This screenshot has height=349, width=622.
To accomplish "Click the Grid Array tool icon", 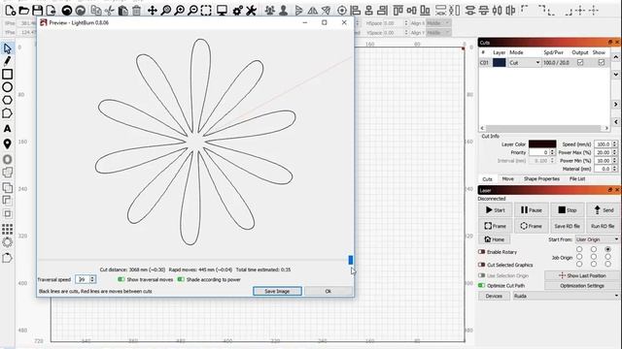I will (x=7, y=229).
